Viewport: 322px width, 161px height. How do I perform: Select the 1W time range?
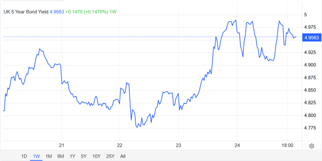point(36,156)
